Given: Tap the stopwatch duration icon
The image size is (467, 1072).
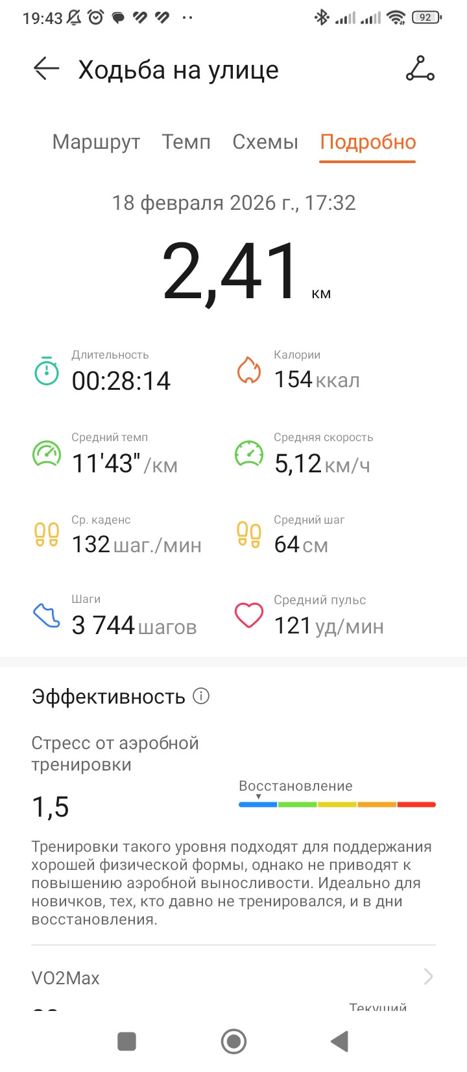Looking at the screenshot, I should pyautogui.click(x=47, y=371).
